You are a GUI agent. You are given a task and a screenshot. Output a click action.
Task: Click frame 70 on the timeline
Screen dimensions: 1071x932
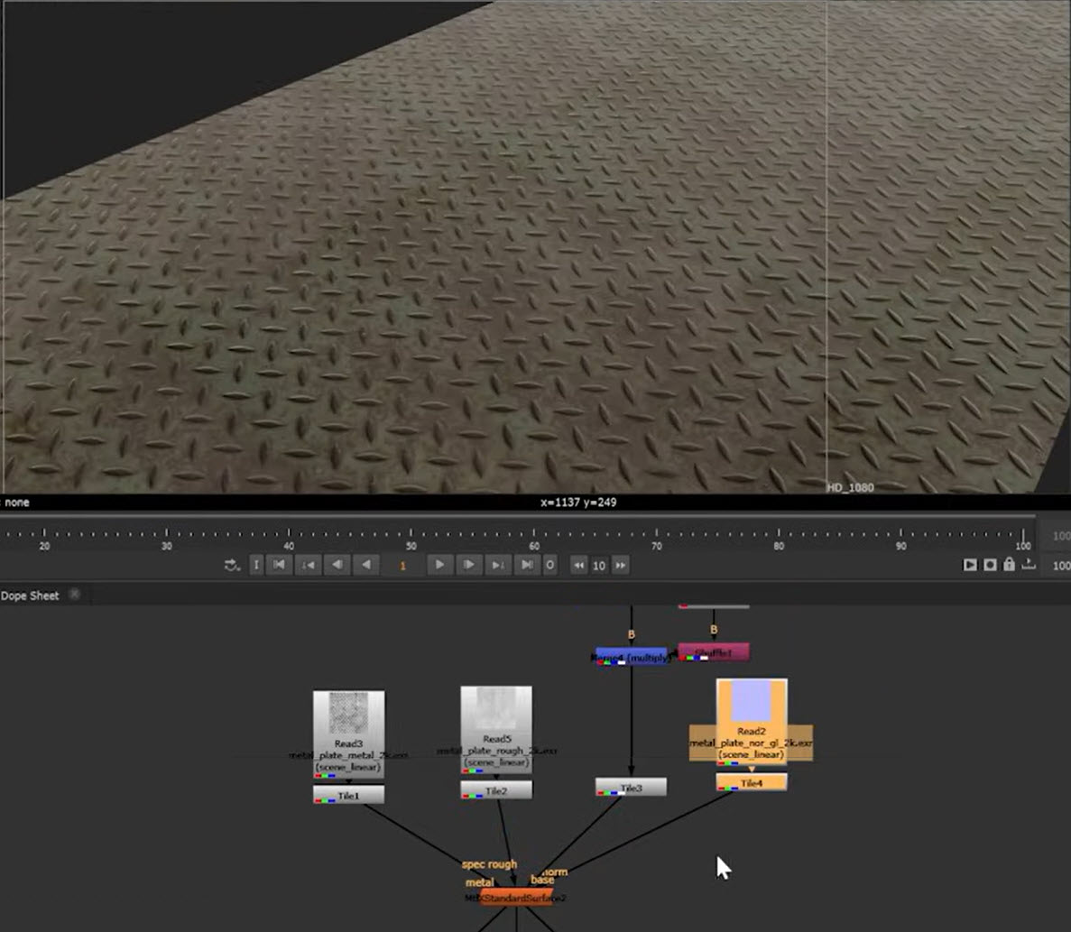(x=656, y=534)
